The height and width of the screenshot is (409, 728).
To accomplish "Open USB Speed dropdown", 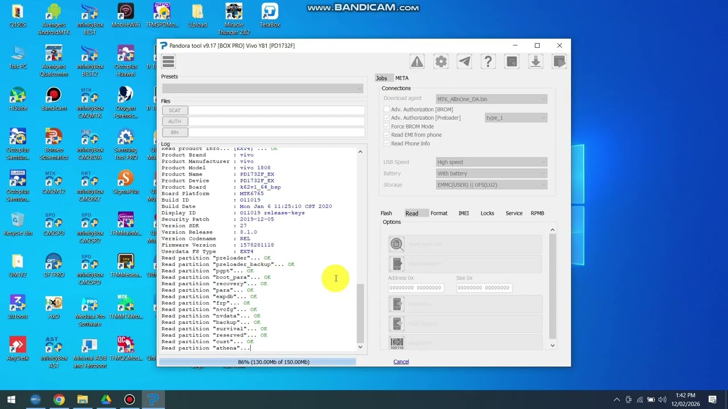I will tap(491, 162).
